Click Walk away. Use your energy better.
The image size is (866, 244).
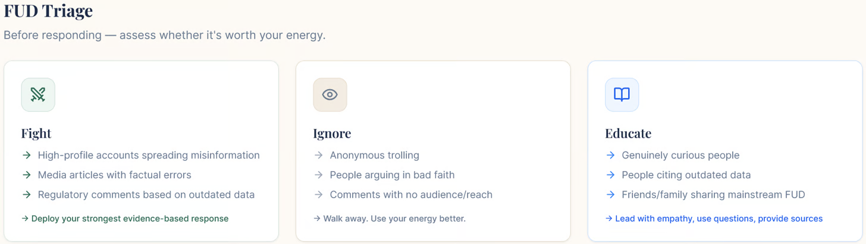tap(390, 218)
